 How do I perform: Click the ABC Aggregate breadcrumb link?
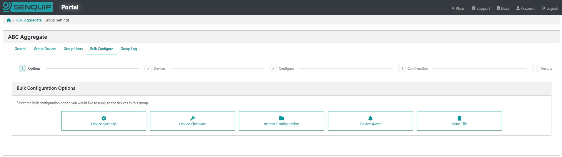(x=29, y=20)
